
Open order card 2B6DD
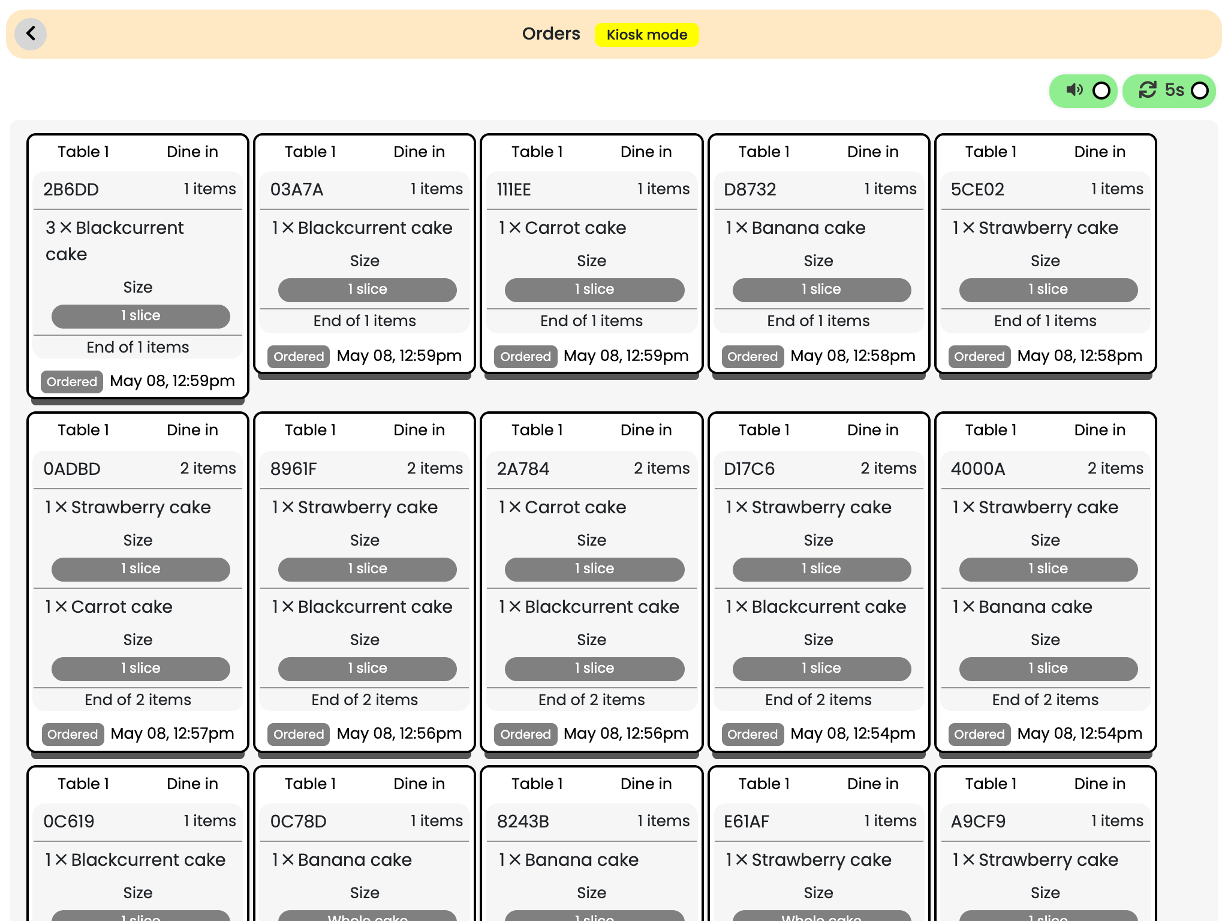[x=71, y=189]
